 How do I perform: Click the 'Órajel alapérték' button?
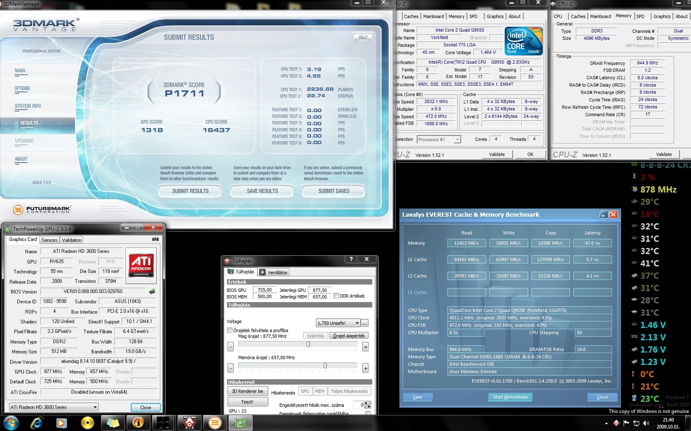coord(349,336)
